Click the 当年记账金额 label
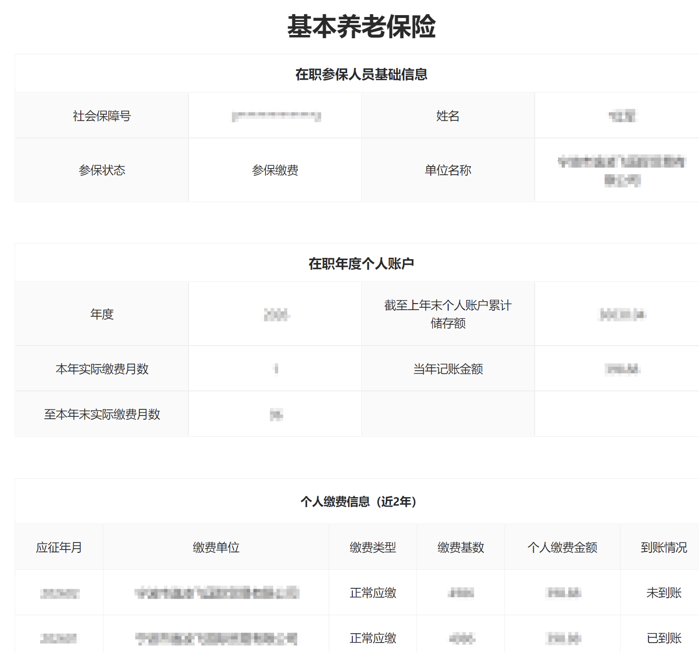This screenshot has height=652, width=699. [x=447, y=369]
